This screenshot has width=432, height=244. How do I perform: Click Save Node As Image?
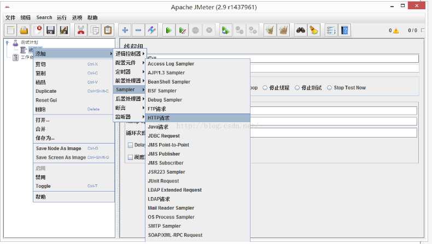pyautogui.click(x=73, y=148)
